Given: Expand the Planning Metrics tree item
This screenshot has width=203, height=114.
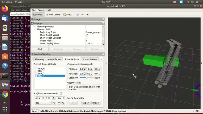Looking at the screenshot, I should pyautogui.click(x=35, y=26).
